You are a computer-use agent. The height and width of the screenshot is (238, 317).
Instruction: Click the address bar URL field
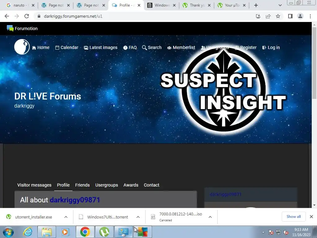pos(145,16)
